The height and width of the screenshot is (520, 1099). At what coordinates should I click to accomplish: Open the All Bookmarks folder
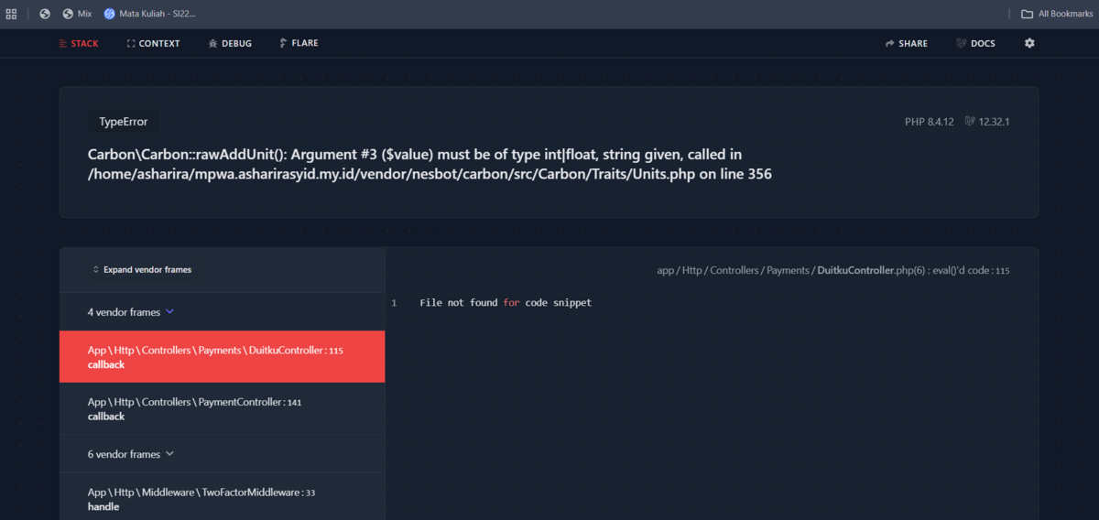(x=1057, y=14)
